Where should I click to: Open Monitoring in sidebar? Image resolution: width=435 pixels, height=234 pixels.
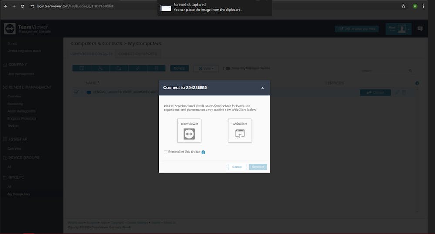[x=15, y=104]
